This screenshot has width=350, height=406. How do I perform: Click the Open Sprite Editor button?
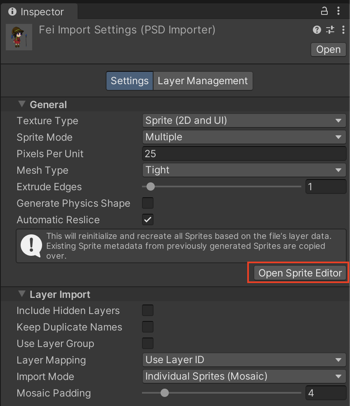(x=300, y=273)
